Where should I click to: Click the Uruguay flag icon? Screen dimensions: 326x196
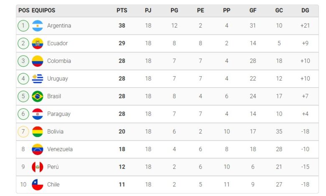(38, 79)
